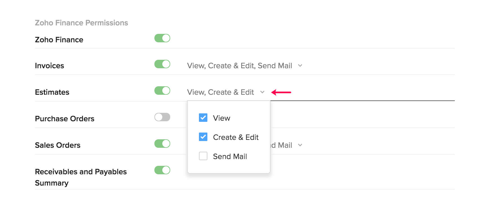Turn off the Estimates toggle
This screenshot has width=492, height=207.
pos(162,91)
